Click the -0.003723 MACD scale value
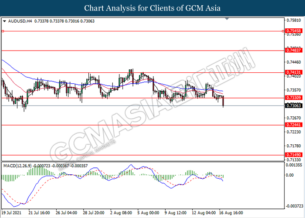This screenshot has width=305, height=218. tap(293, 206)
